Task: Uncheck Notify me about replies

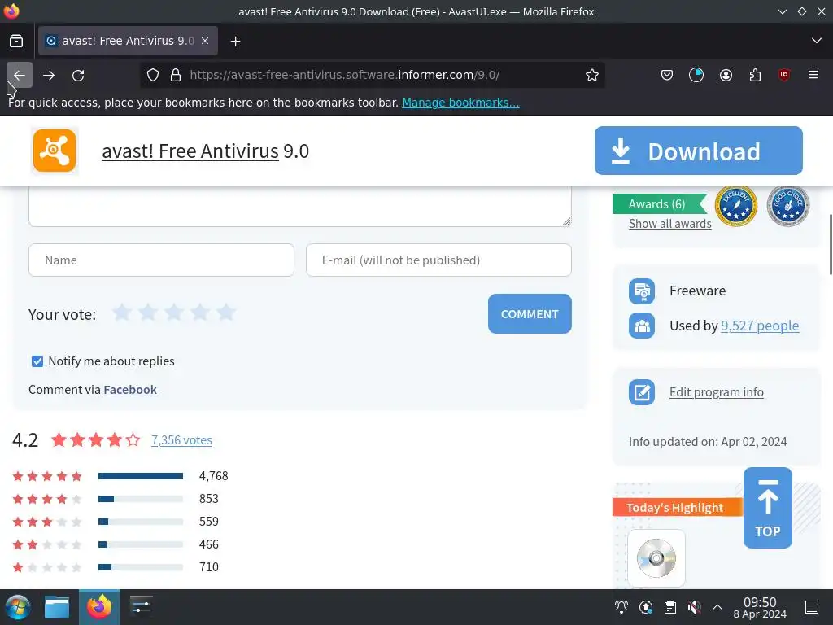Action: 37,361
